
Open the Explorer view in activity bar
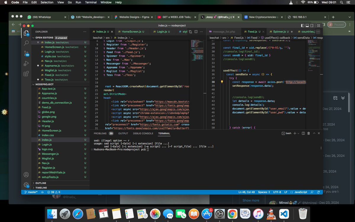click(26, 33)
